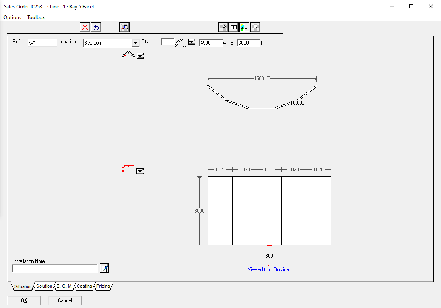Click the colored arrows toolbar icon
The height and width of the screenshot is (308, 441).
(x=244, y=28)
